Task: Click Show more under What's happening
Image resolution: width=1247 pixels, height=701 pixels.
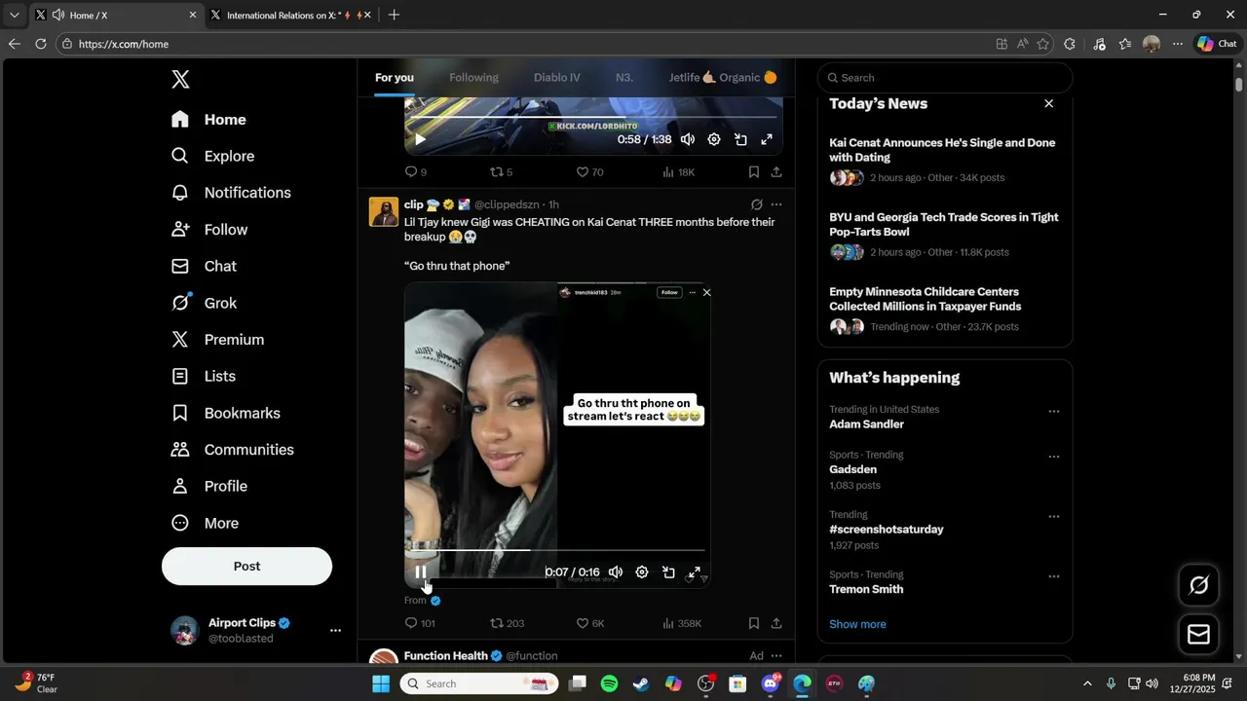Action: 857,624
